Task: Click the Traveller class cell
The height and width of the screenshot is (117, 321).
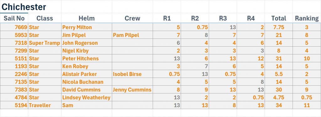Action: (x=45, y=105)
